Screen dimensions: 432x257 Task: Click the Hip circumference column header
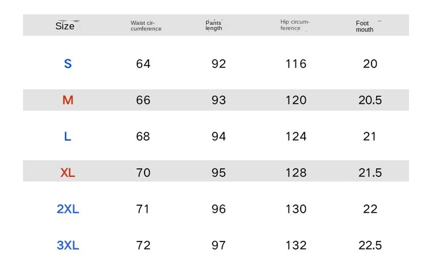(x=295, y=25)
